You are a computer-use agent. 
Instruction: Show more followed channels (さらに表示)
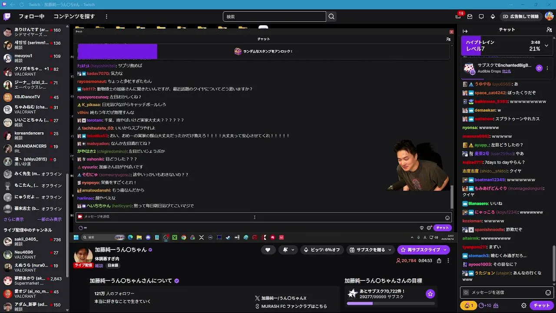(13, 220)
